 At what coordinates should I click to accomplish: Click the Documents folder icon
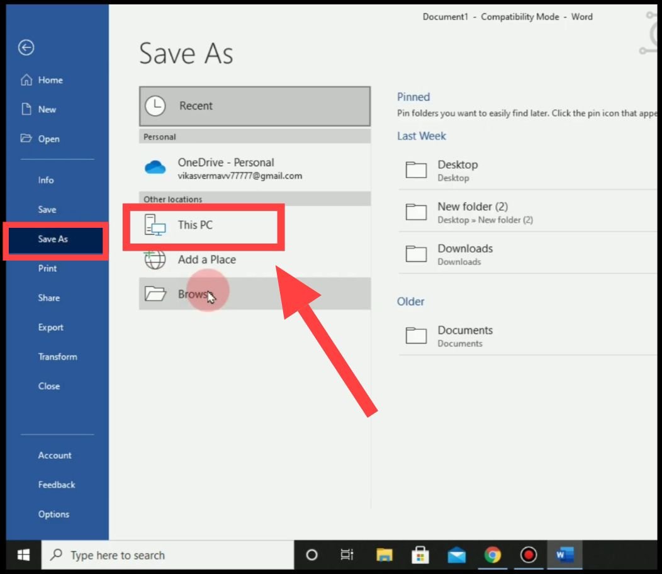[416, 335]
